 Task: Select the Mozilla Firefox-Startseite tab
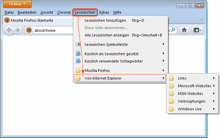click(x=38, y=20)
